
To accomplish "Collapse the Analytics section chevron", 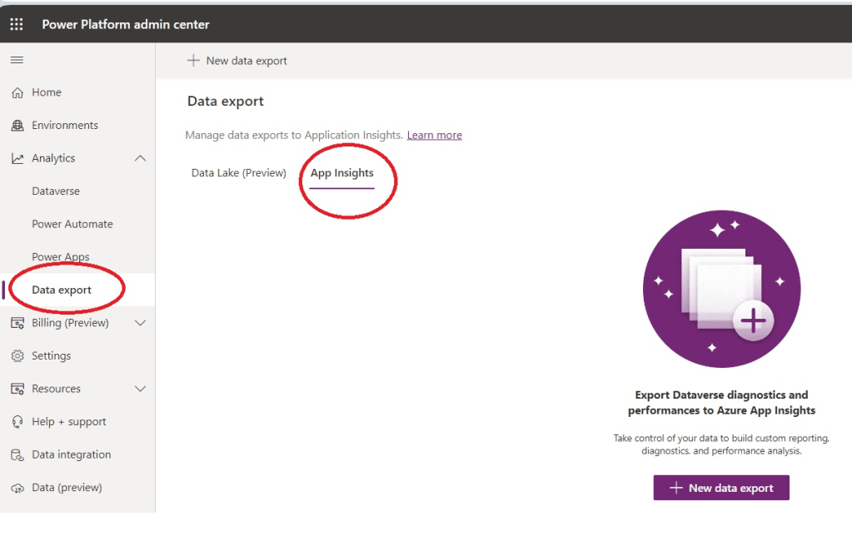I will coord(140,158).
